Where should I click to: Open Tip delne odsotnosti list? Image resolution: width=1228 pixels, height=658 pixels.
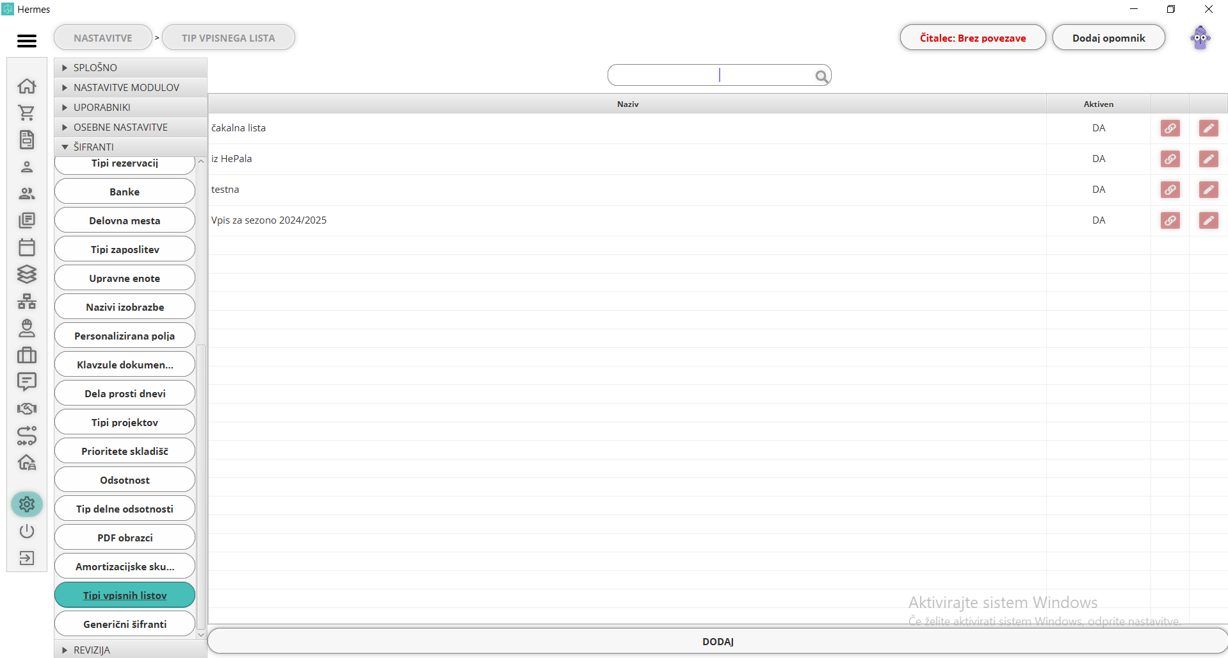(x=125, y=509)
